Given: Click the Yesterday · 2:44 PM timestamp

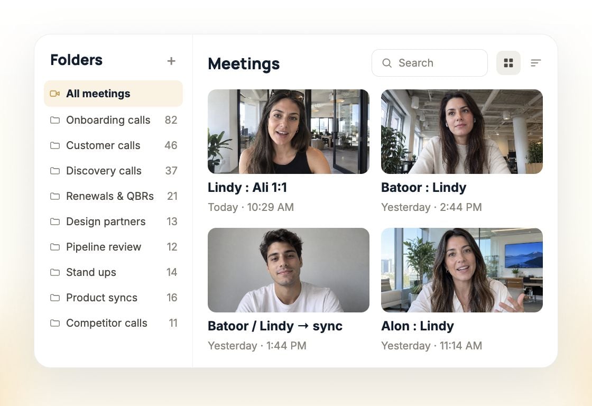Looking at the screenshot, I should coord(431,207).
